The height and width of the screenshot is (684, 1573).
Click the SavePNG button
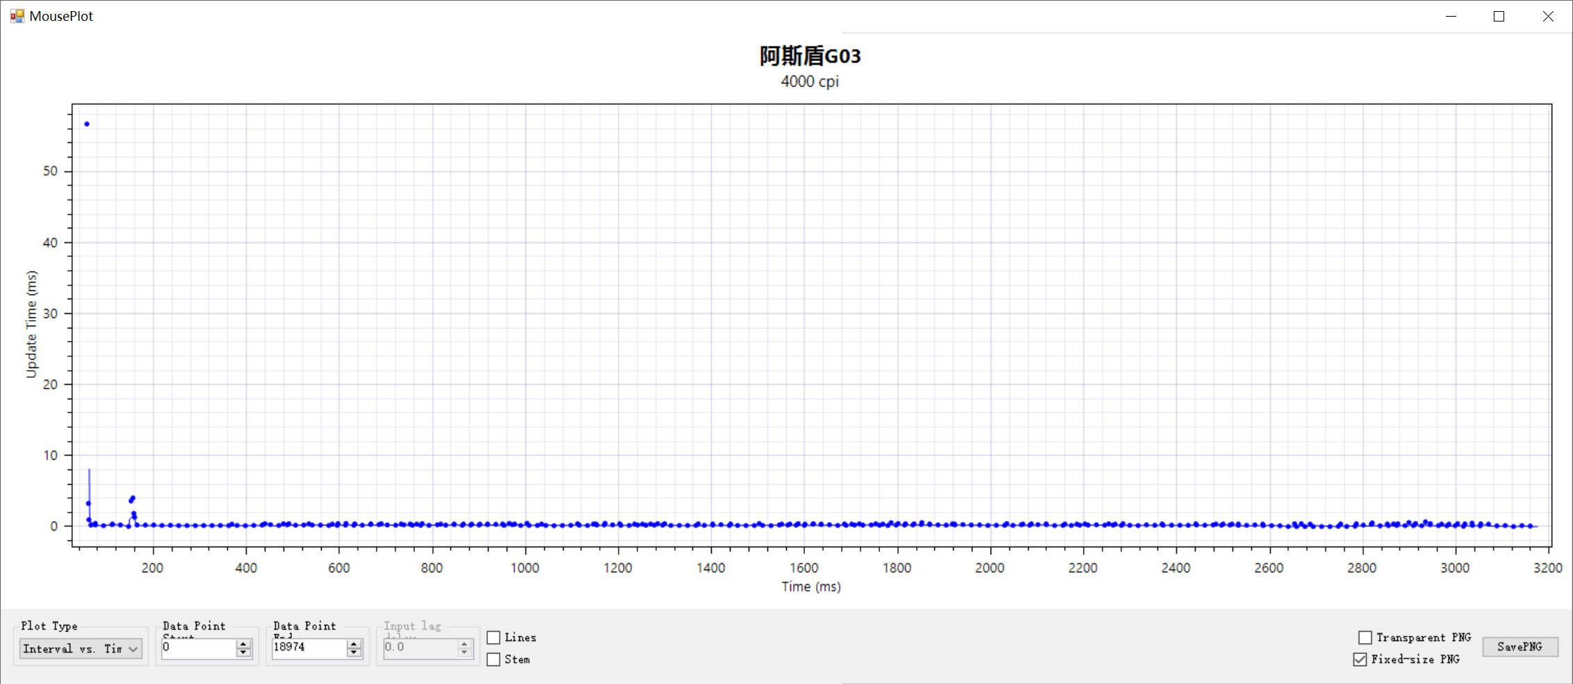(1520, 647)
